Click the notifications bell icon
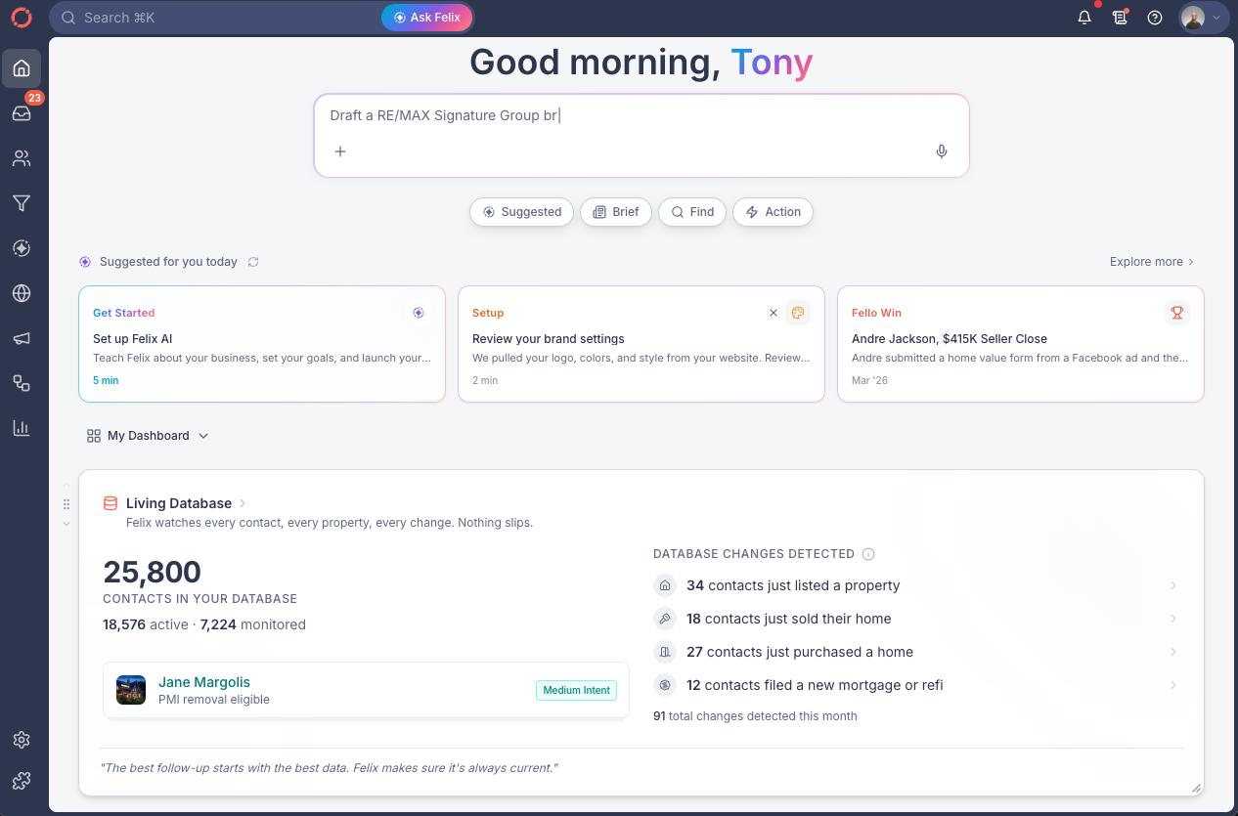 coord(1084,18)
